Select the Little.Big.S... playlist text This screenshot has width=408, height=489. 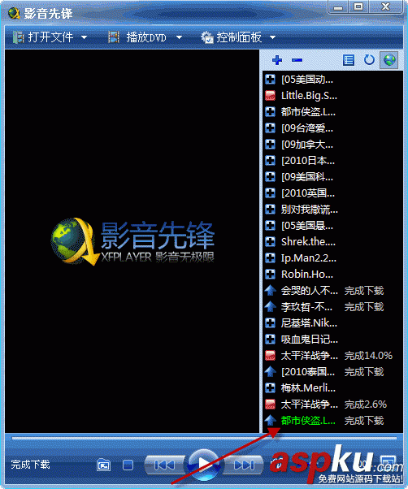(309, 95)
